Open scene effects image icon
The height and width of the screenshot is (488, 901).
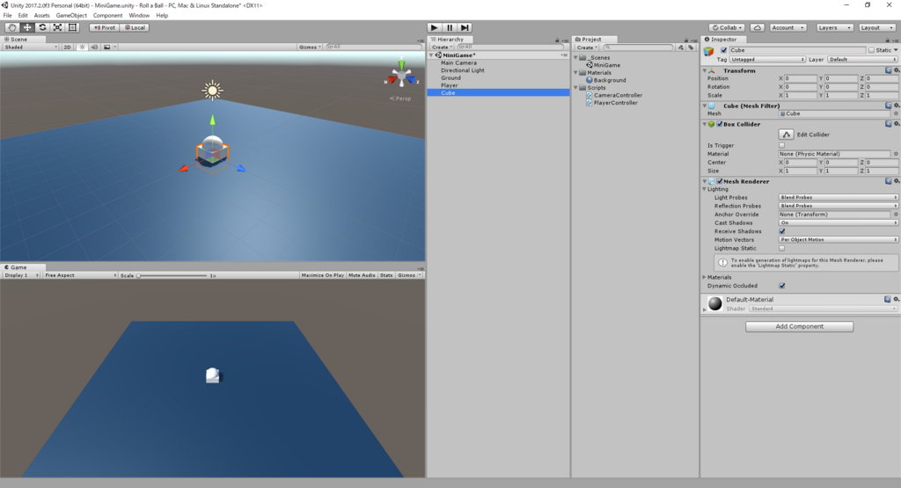click(106, 47)
